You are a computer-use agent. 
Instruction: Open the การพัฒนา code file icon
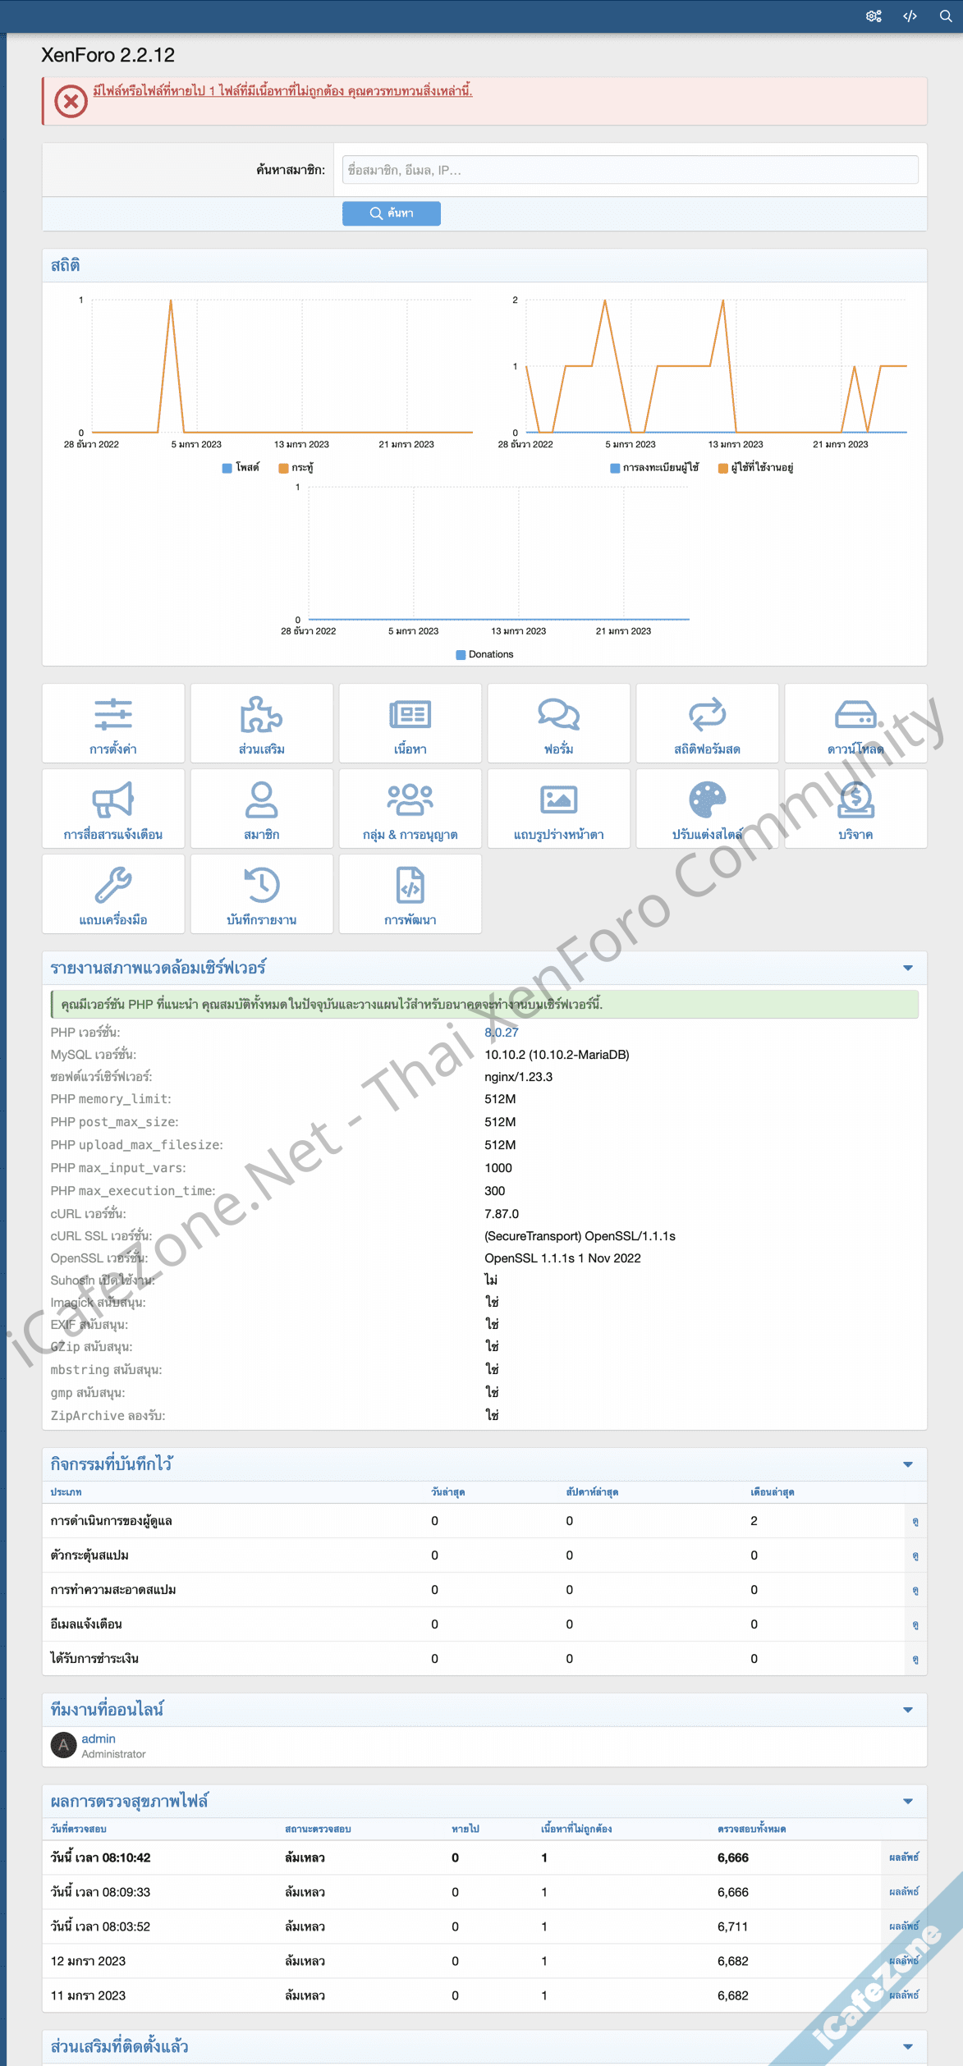click(x=410, y=886)
